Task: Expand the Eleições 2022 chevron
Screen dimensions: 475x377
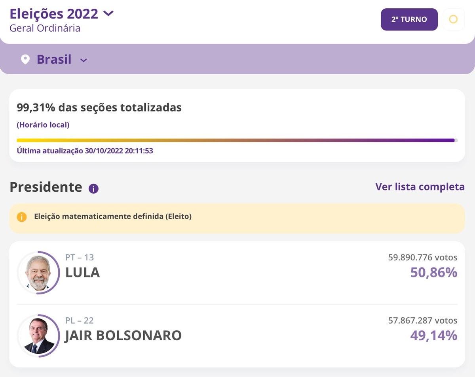Action: 108,13
